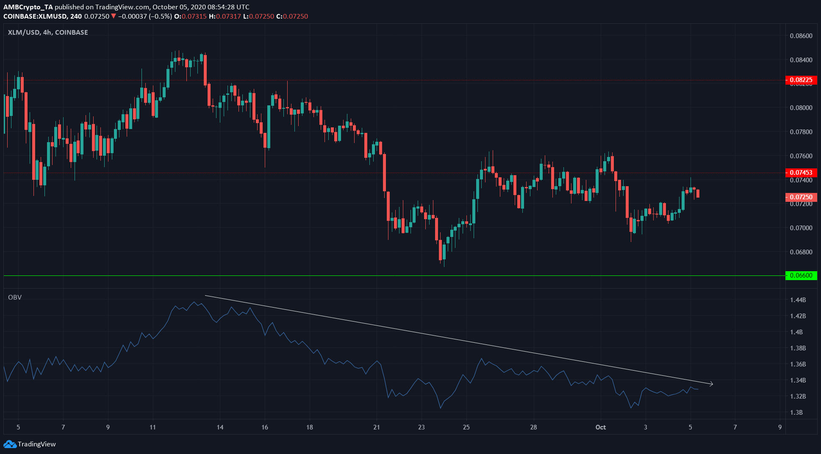Viewport: 821px width, 454px height.
Task: Select the date 21 on the time axis
Action: [376, 427]
